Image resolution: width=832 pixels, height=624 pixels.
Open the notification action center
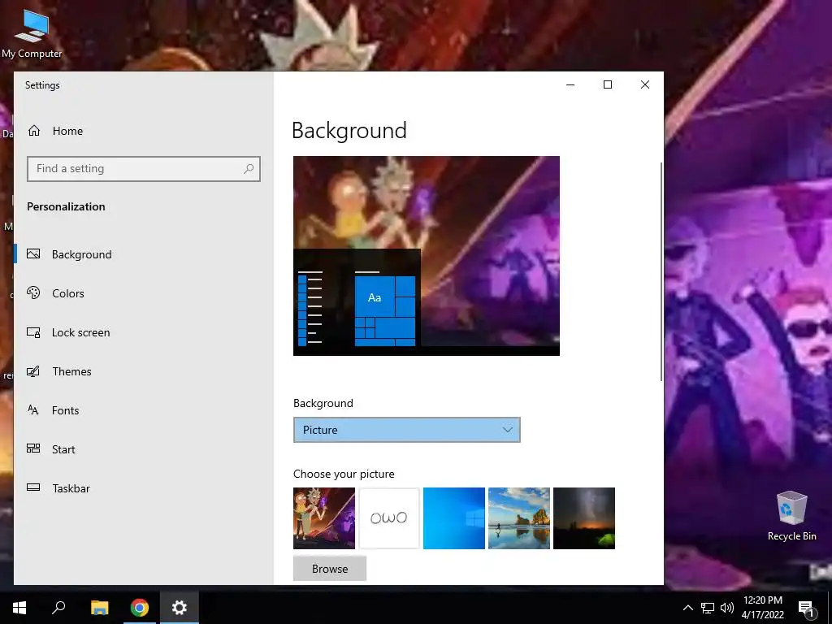click(x=806, y=609)
